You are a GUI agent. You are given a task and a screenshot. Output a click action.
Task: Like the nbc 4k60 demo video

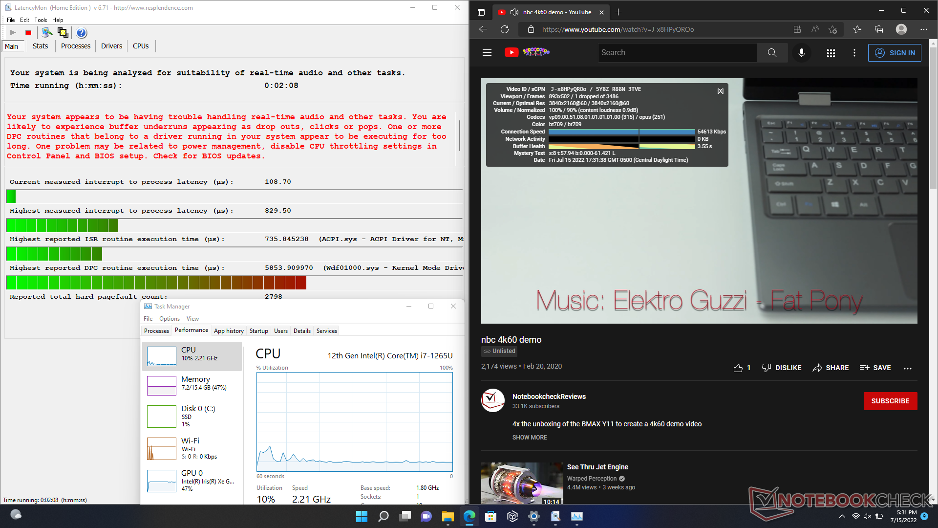738,368
